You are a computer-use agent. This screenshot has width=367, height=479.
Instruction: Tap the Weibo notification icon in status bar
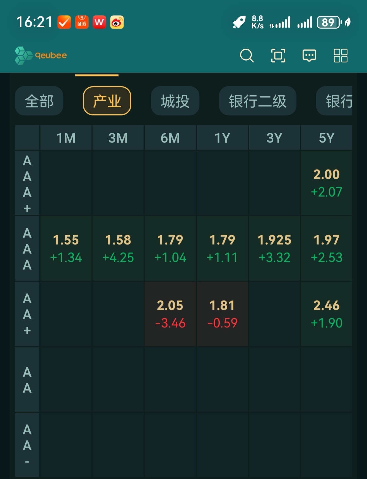point(117,22)
